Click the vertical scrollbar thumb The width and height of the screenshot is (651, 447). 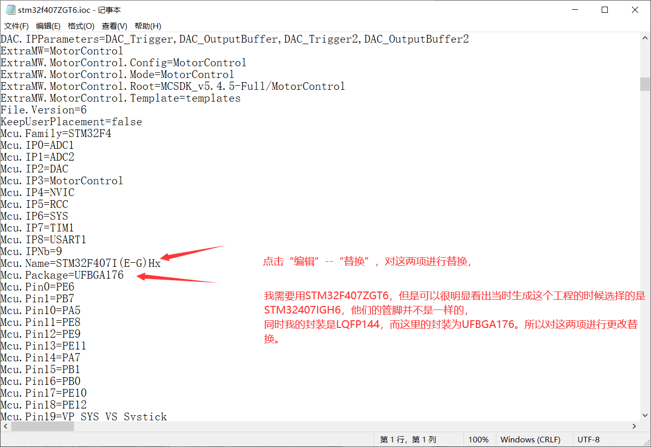(x=645, y=84)
